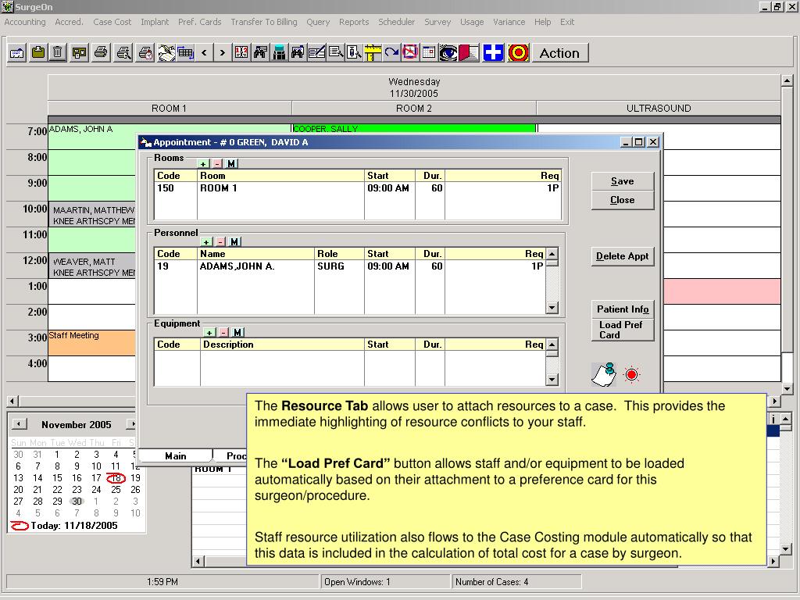Click the ULTRASOUND column header

point(659,108)
